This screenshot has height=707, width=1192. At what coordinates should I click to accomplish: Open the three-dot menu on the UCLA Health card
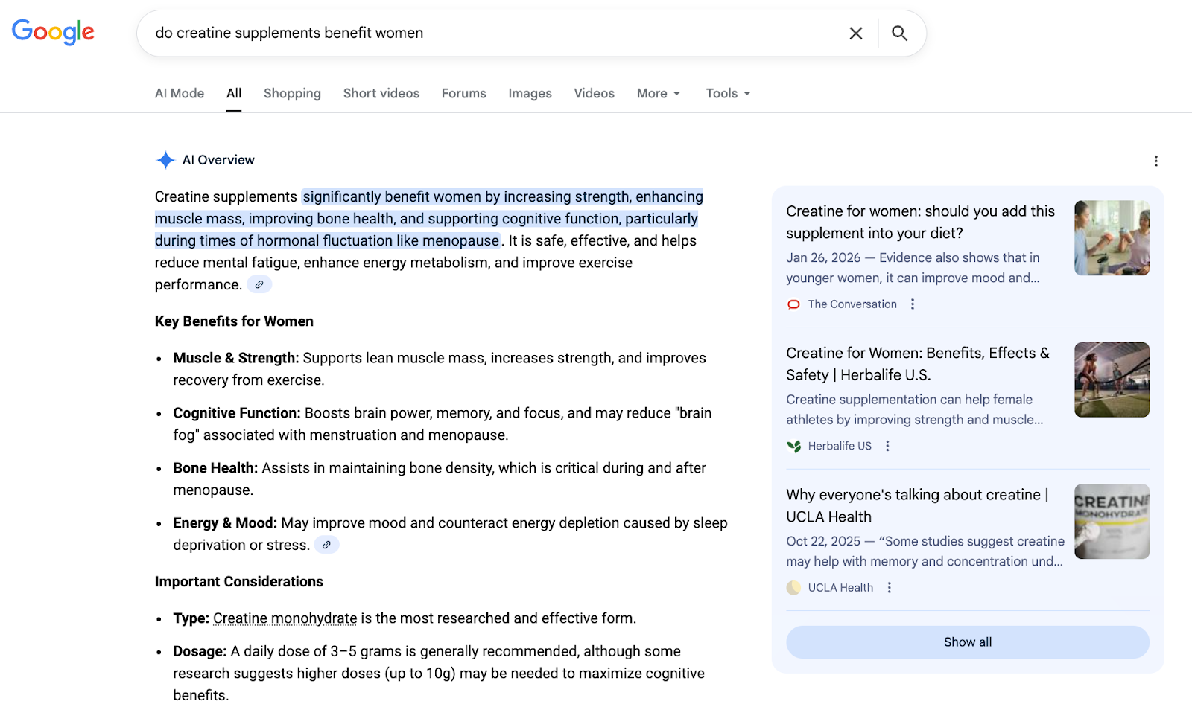889,587
